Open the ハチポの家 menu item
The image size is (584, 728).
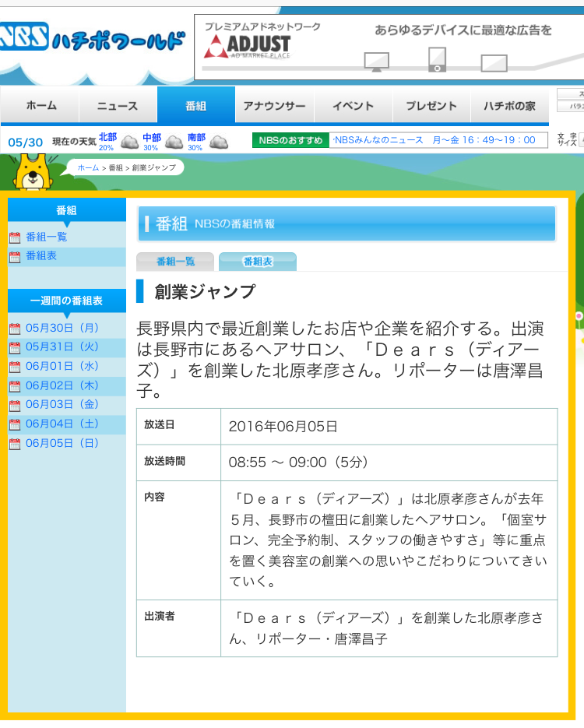point(509,106)
